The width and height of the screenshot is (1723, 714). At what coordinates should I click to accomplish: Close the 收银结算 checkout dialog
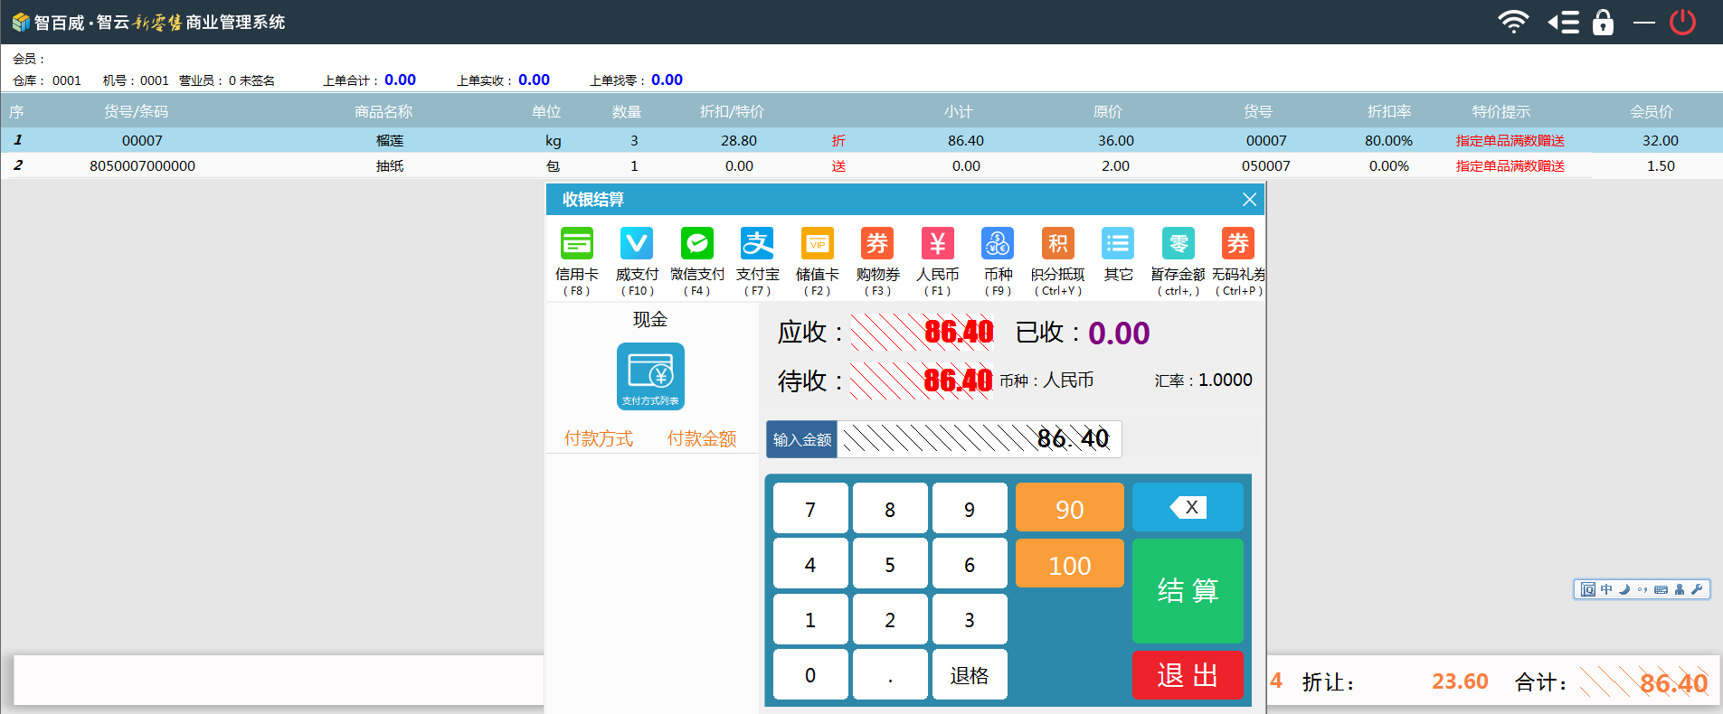[1249, 200]
